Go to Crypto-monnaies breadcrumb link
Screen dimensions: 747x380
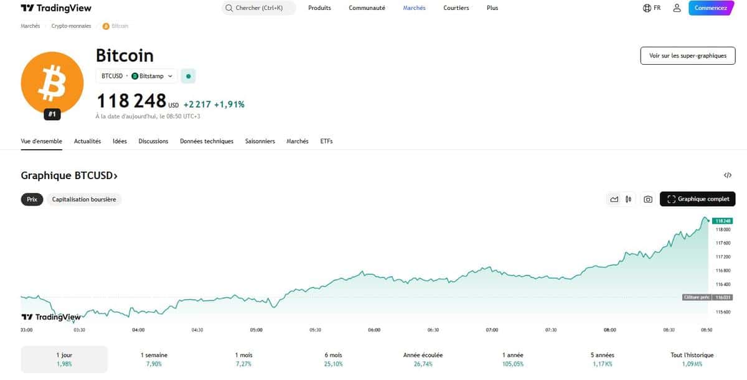[71, 26]
